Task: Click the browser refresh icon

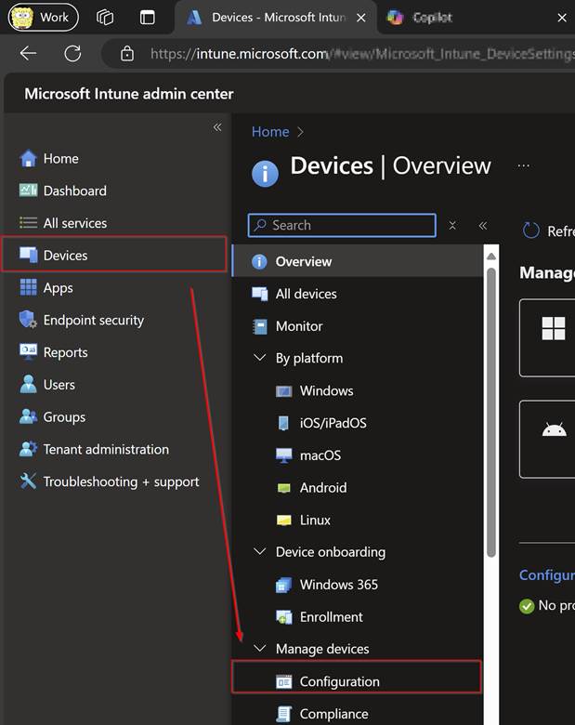Action: point(72,54)
